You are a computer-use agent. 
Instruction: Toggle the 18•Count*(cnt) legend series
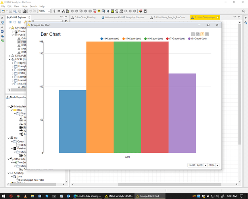197,39
